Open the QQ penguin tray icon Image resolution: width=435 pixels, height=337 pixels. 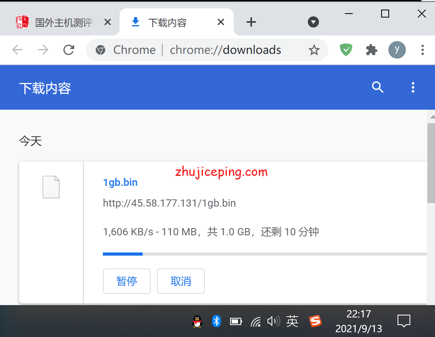(197, 321)
